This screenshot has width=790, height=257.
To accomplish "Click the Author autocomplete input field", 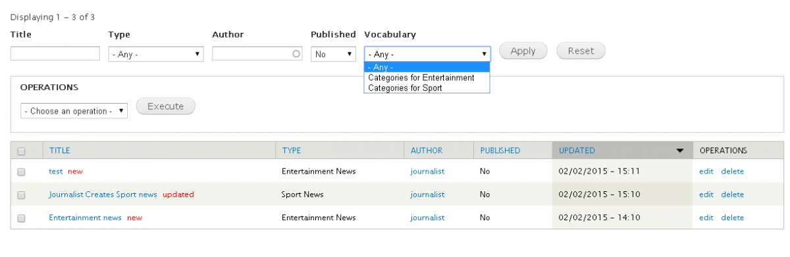I will click(x=257, y=54).
